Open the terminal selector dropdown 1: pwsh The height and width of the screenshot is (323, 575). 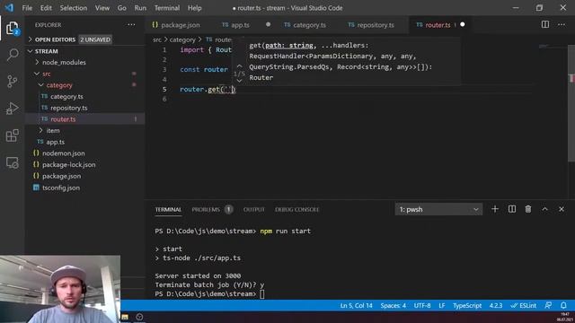tap(438, 209)
